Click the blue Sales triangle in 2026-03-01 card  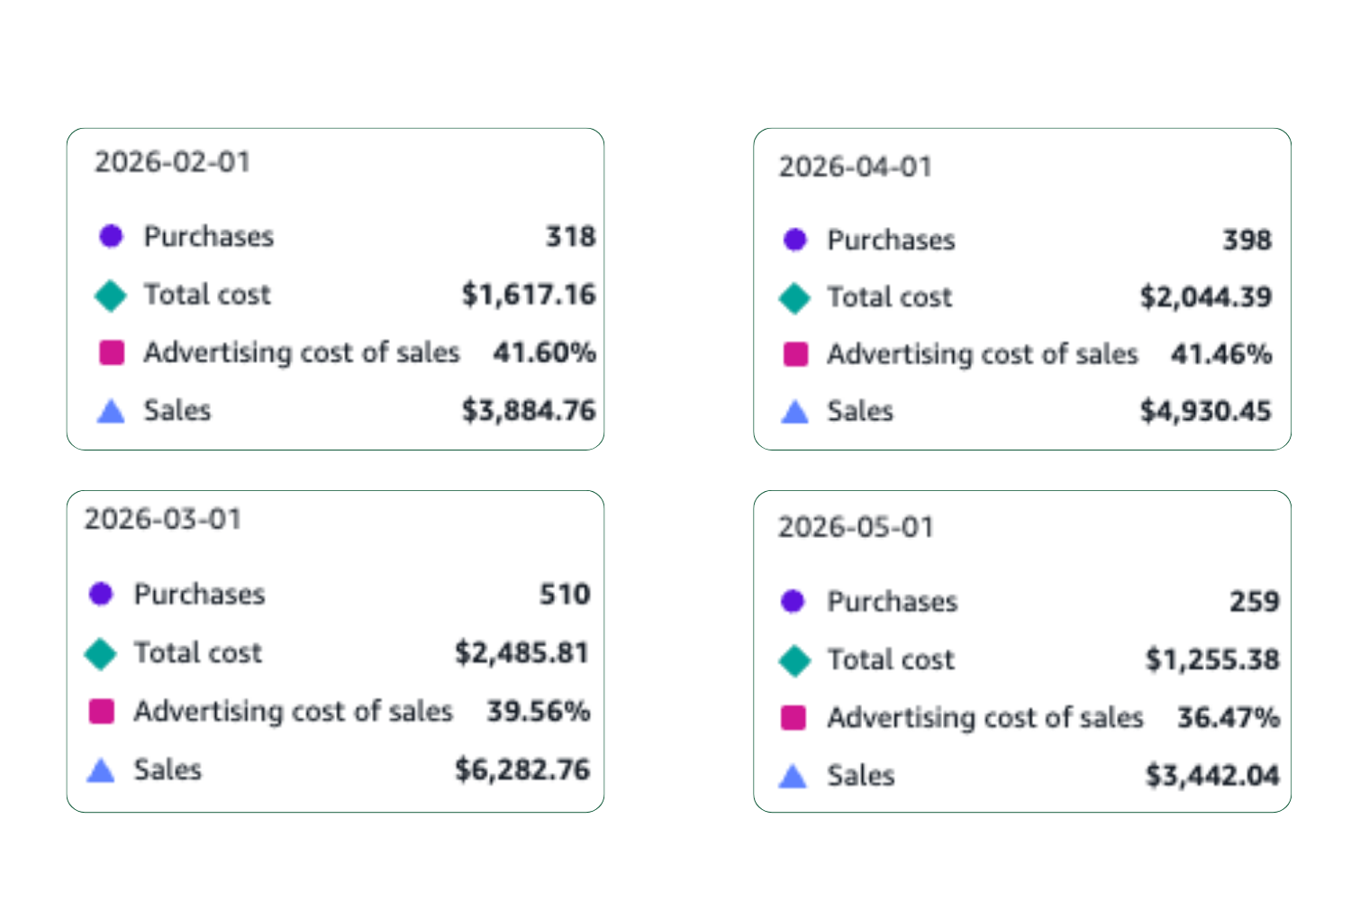coord(101,769)
